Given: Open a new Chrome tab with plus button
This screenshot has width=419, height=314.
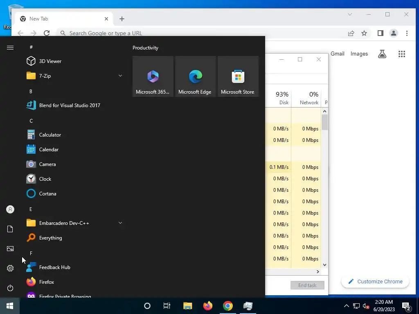Looking at the screenshot, I should [x=122, y=19].
